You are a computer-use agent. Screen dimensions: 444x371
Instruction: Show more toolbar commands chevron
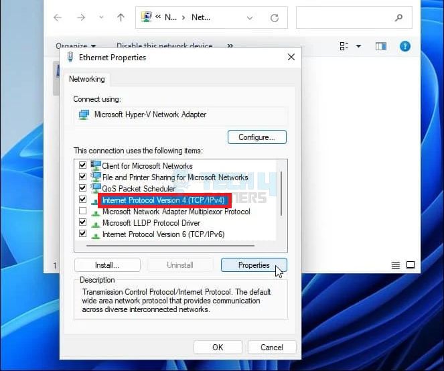pos(230,46)
